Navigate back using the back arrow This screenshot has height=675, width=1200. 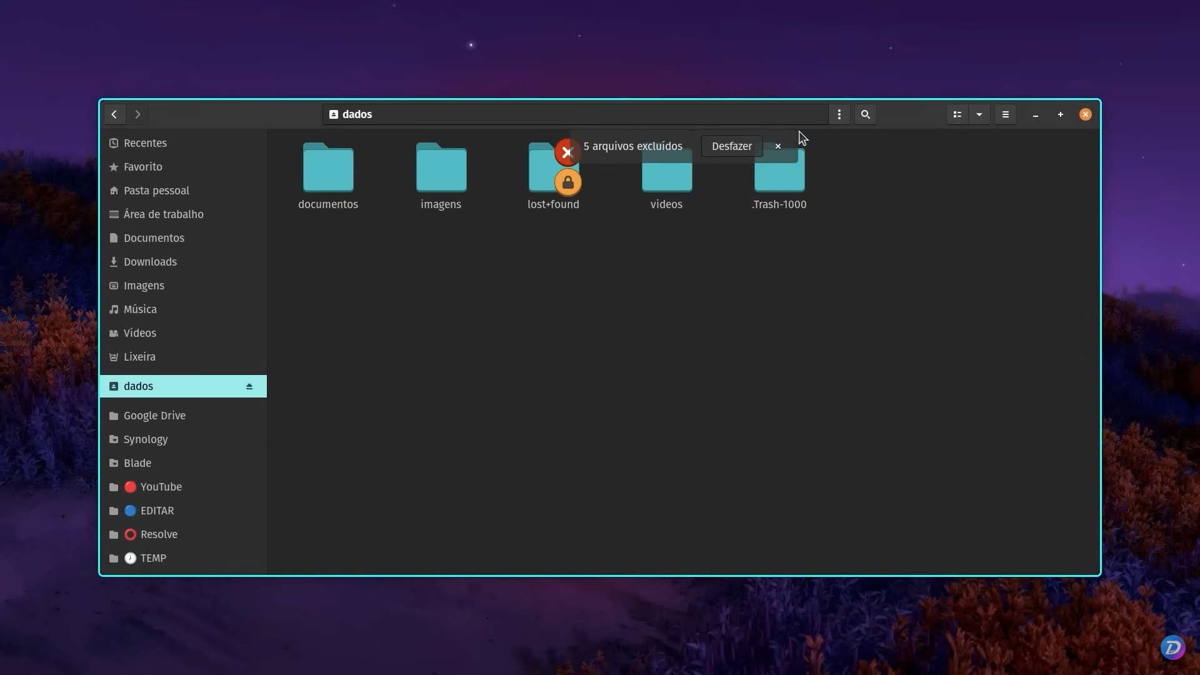click(114, 114)
